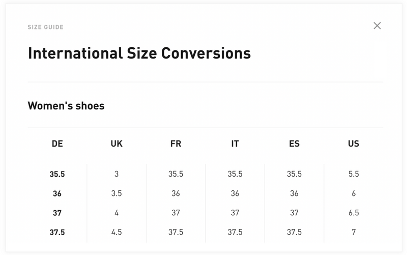Select UK size 3.5 cell
The height and width of the screenshot is (255, 407).
[117, 193]
